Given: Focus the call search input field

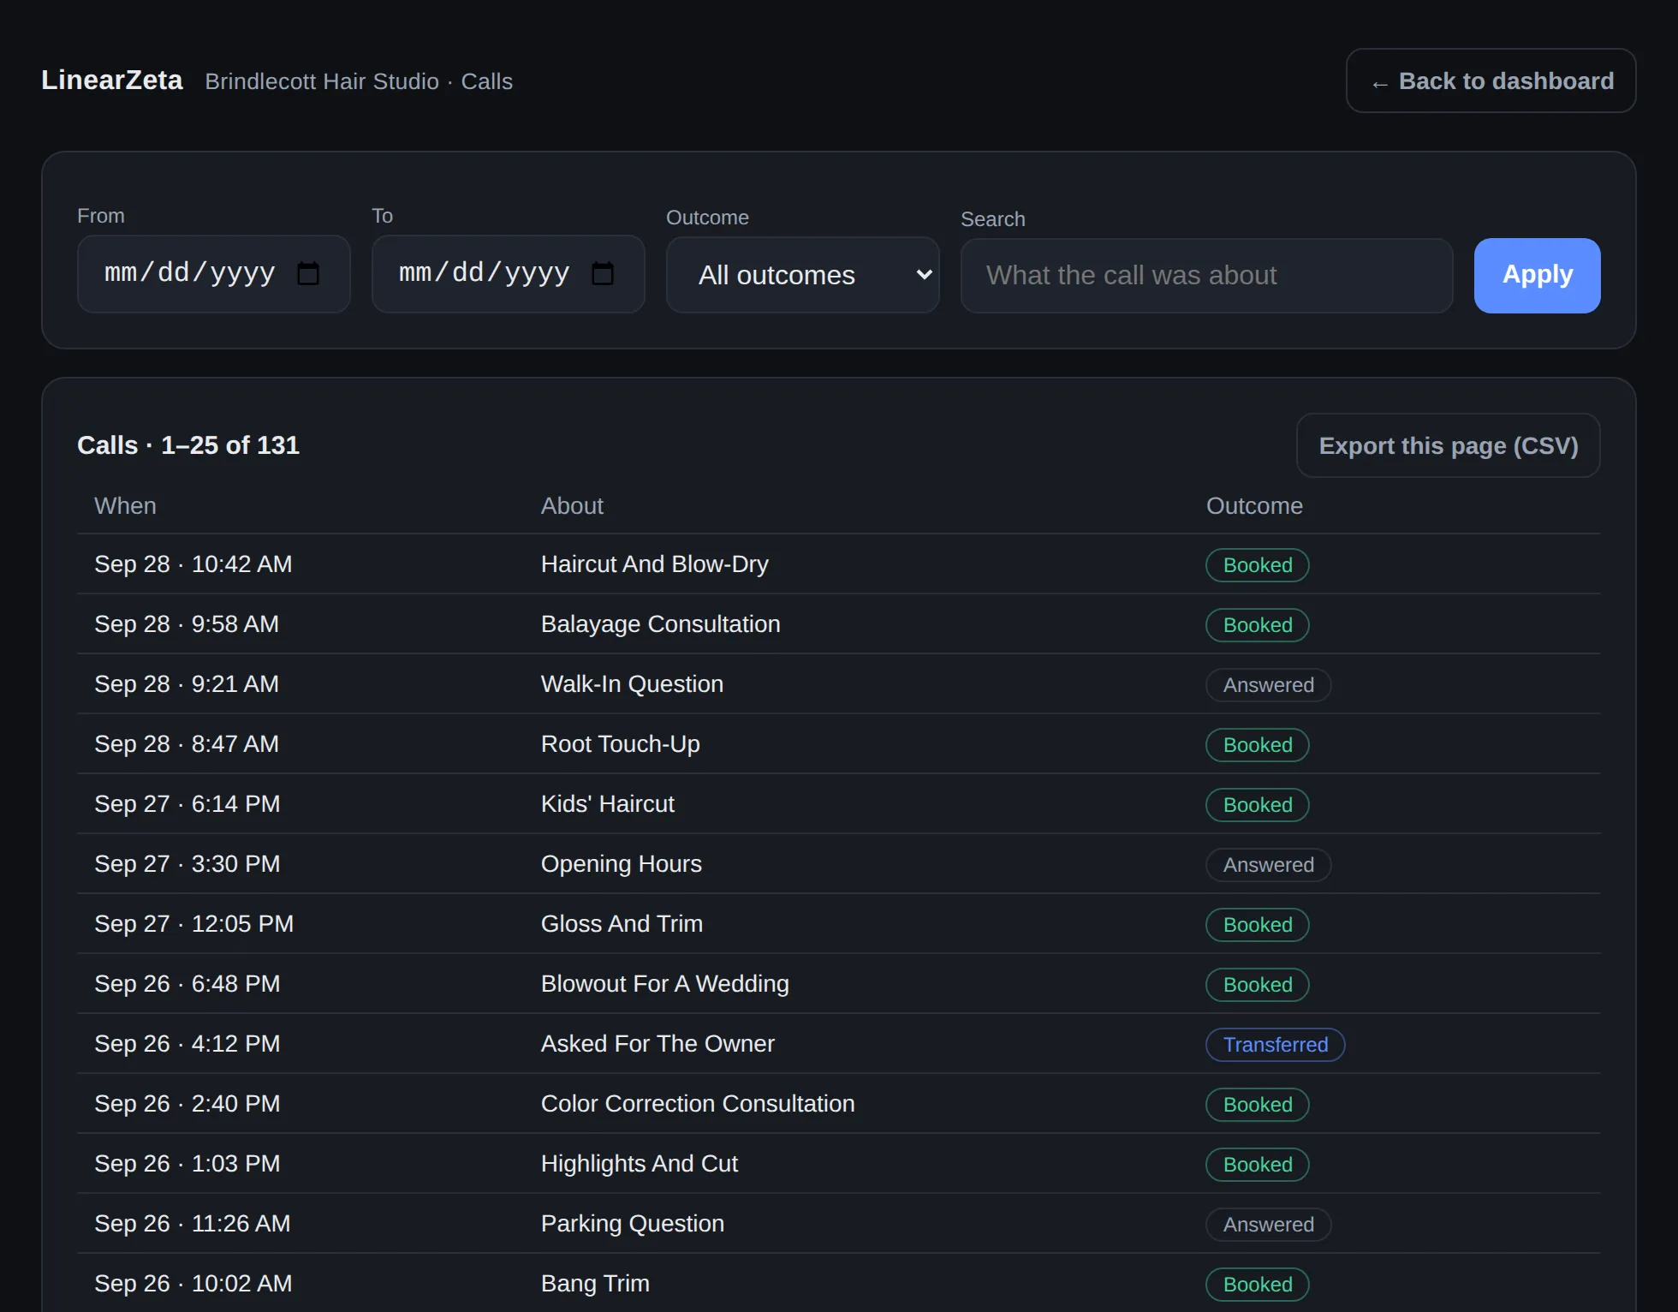Looking at the screenshot, I should 1206,276.
